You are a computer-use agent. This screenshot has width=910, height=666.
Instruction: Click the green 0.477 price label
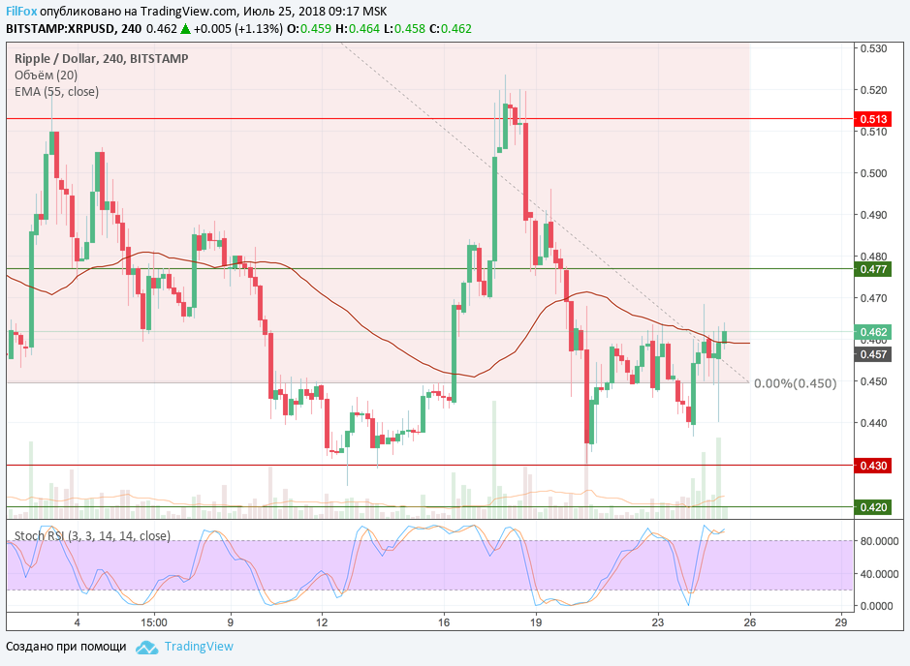(873, 268)
